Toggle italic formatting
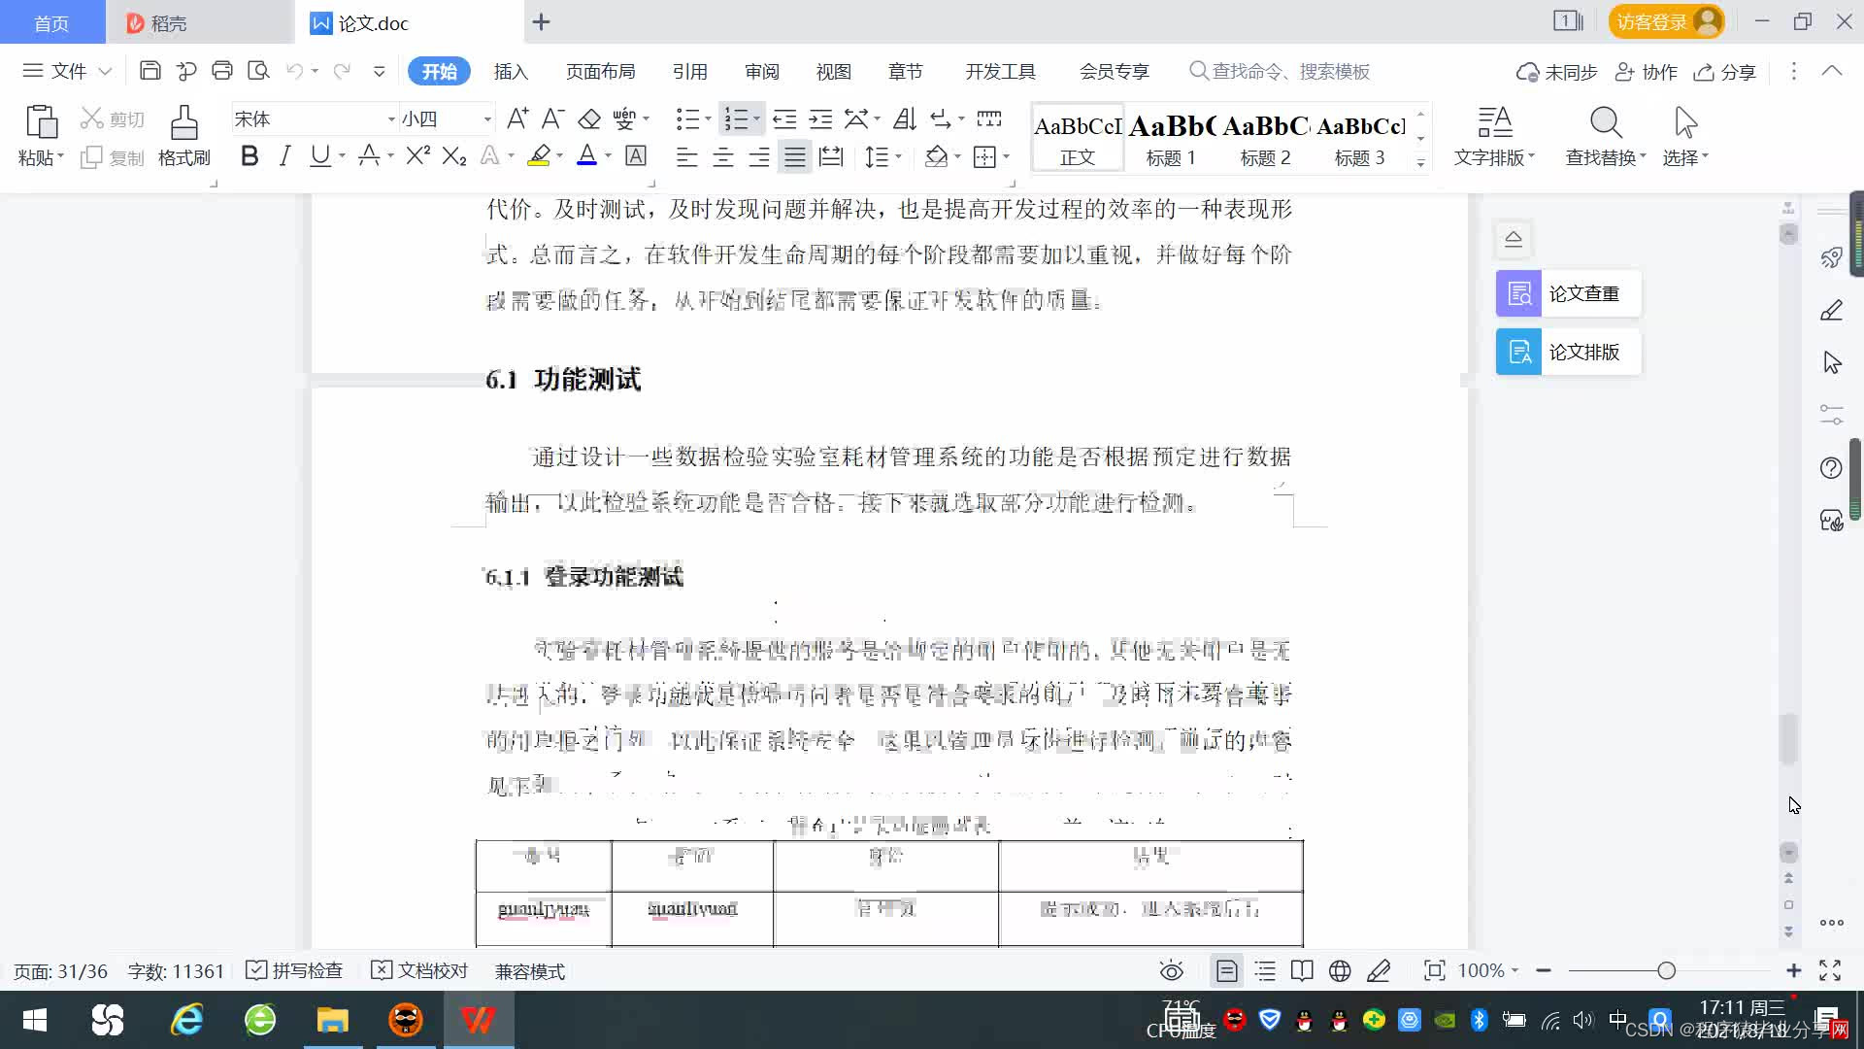 click(284, 156)
